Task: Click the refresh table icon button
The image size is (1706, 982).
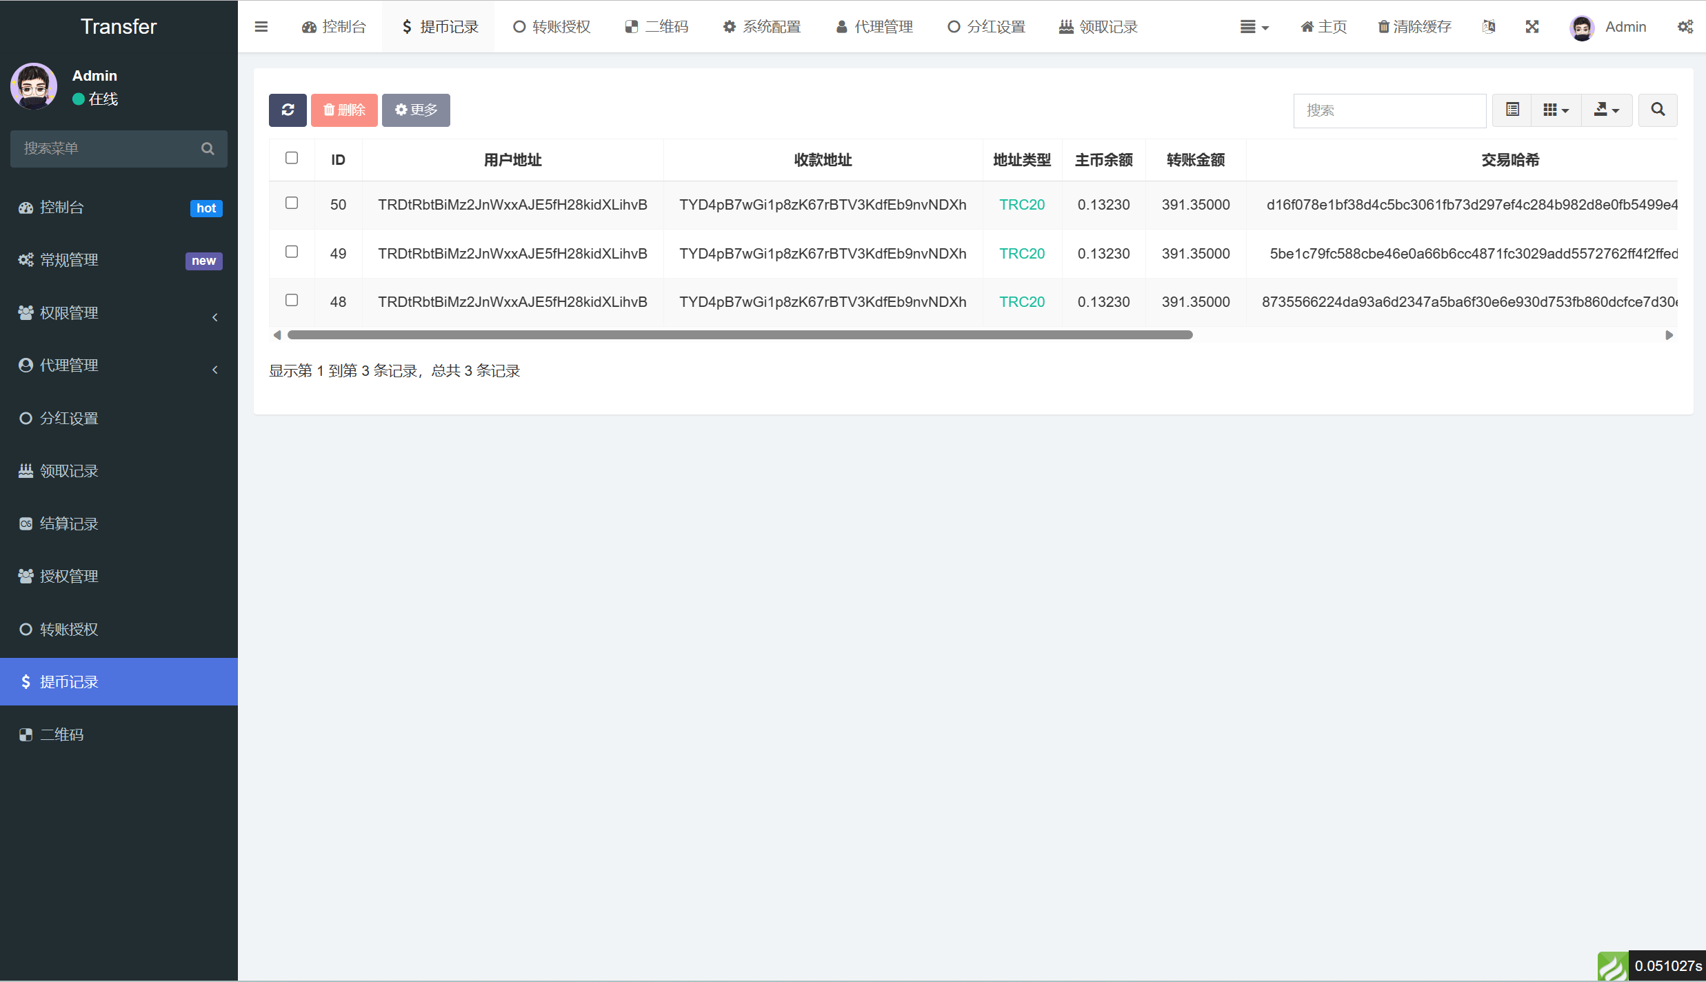Action: point(288,110)
